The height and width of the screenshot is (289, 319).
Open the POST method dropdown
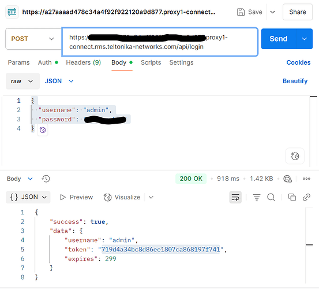pyautogui.click(x=33, y=39)
